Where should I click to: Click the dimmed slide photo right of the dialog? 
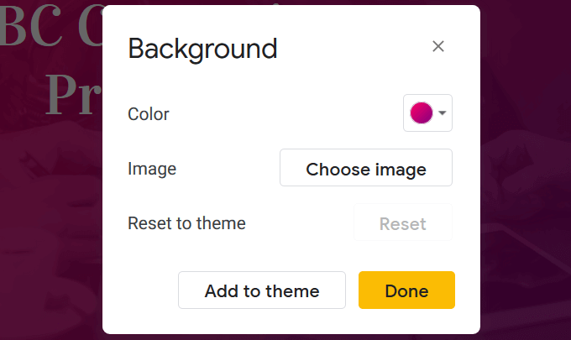click(525, 210)
